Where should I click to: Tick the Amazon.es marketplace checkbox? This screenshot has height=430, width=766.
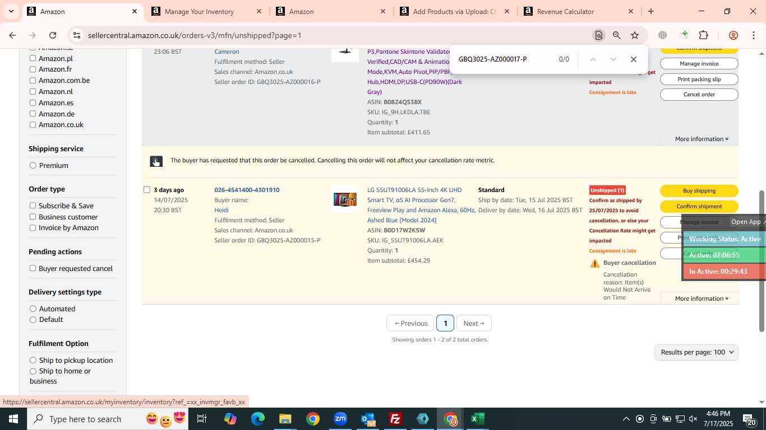pos(33,103)
